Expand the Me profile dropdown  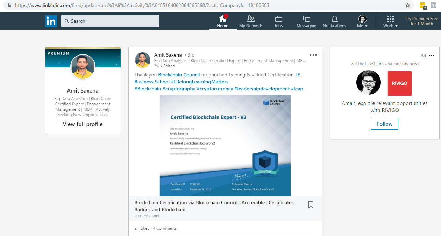(362, 21)
